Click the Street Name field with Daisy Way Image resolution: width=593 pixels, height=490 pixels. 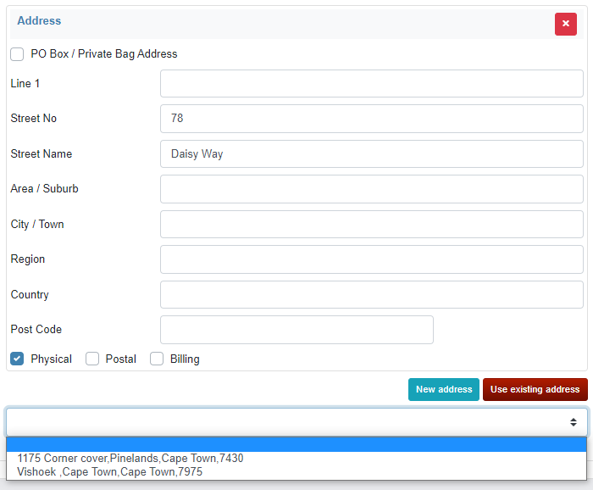click(x=371, y=153)
